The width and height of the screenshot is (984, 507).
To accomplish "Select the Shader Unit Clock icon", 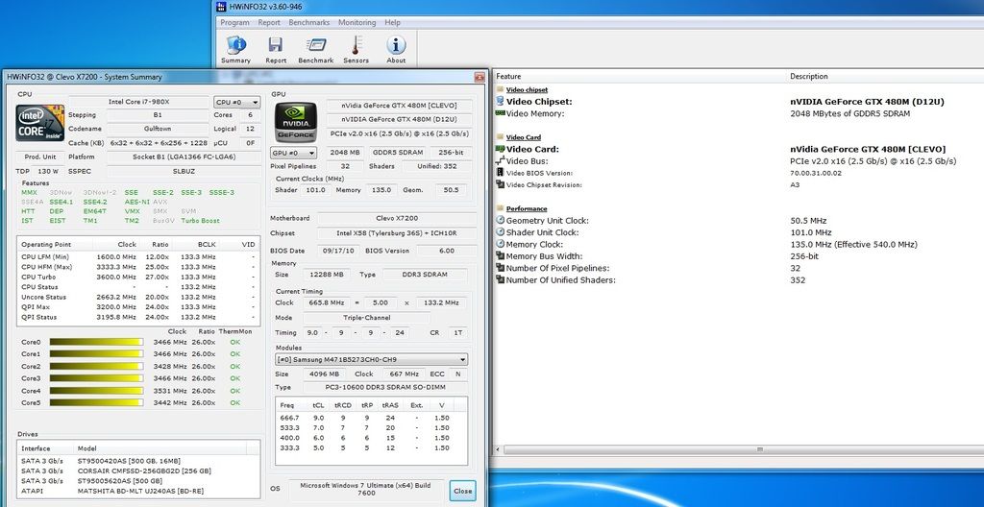I will point(500,232).
